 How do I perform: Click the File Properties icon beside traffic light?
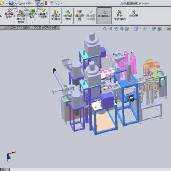[x=52, y=3]
